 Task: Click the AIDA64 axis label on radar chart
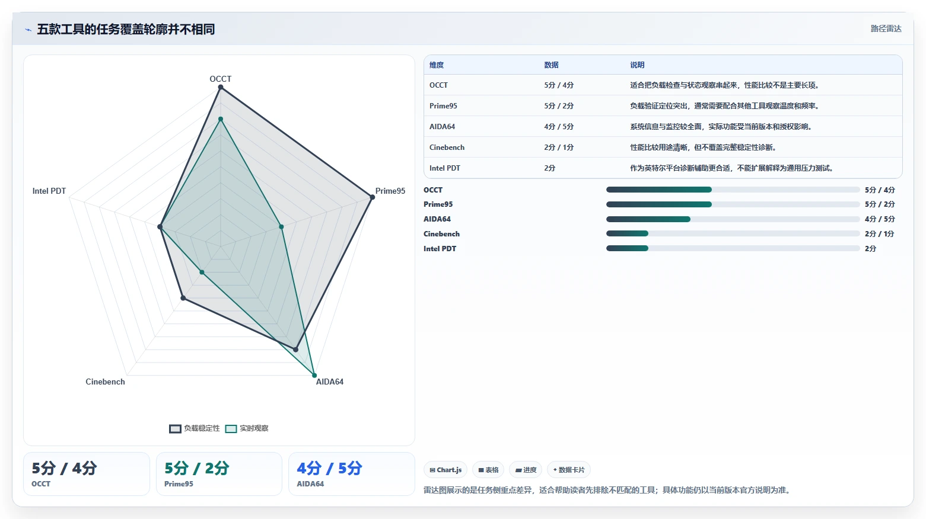330,382
